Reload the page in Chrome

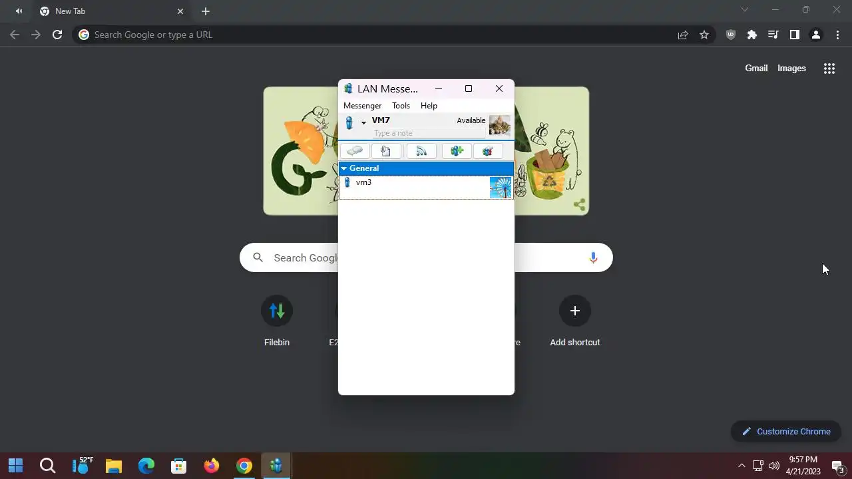tap(57, 35)
